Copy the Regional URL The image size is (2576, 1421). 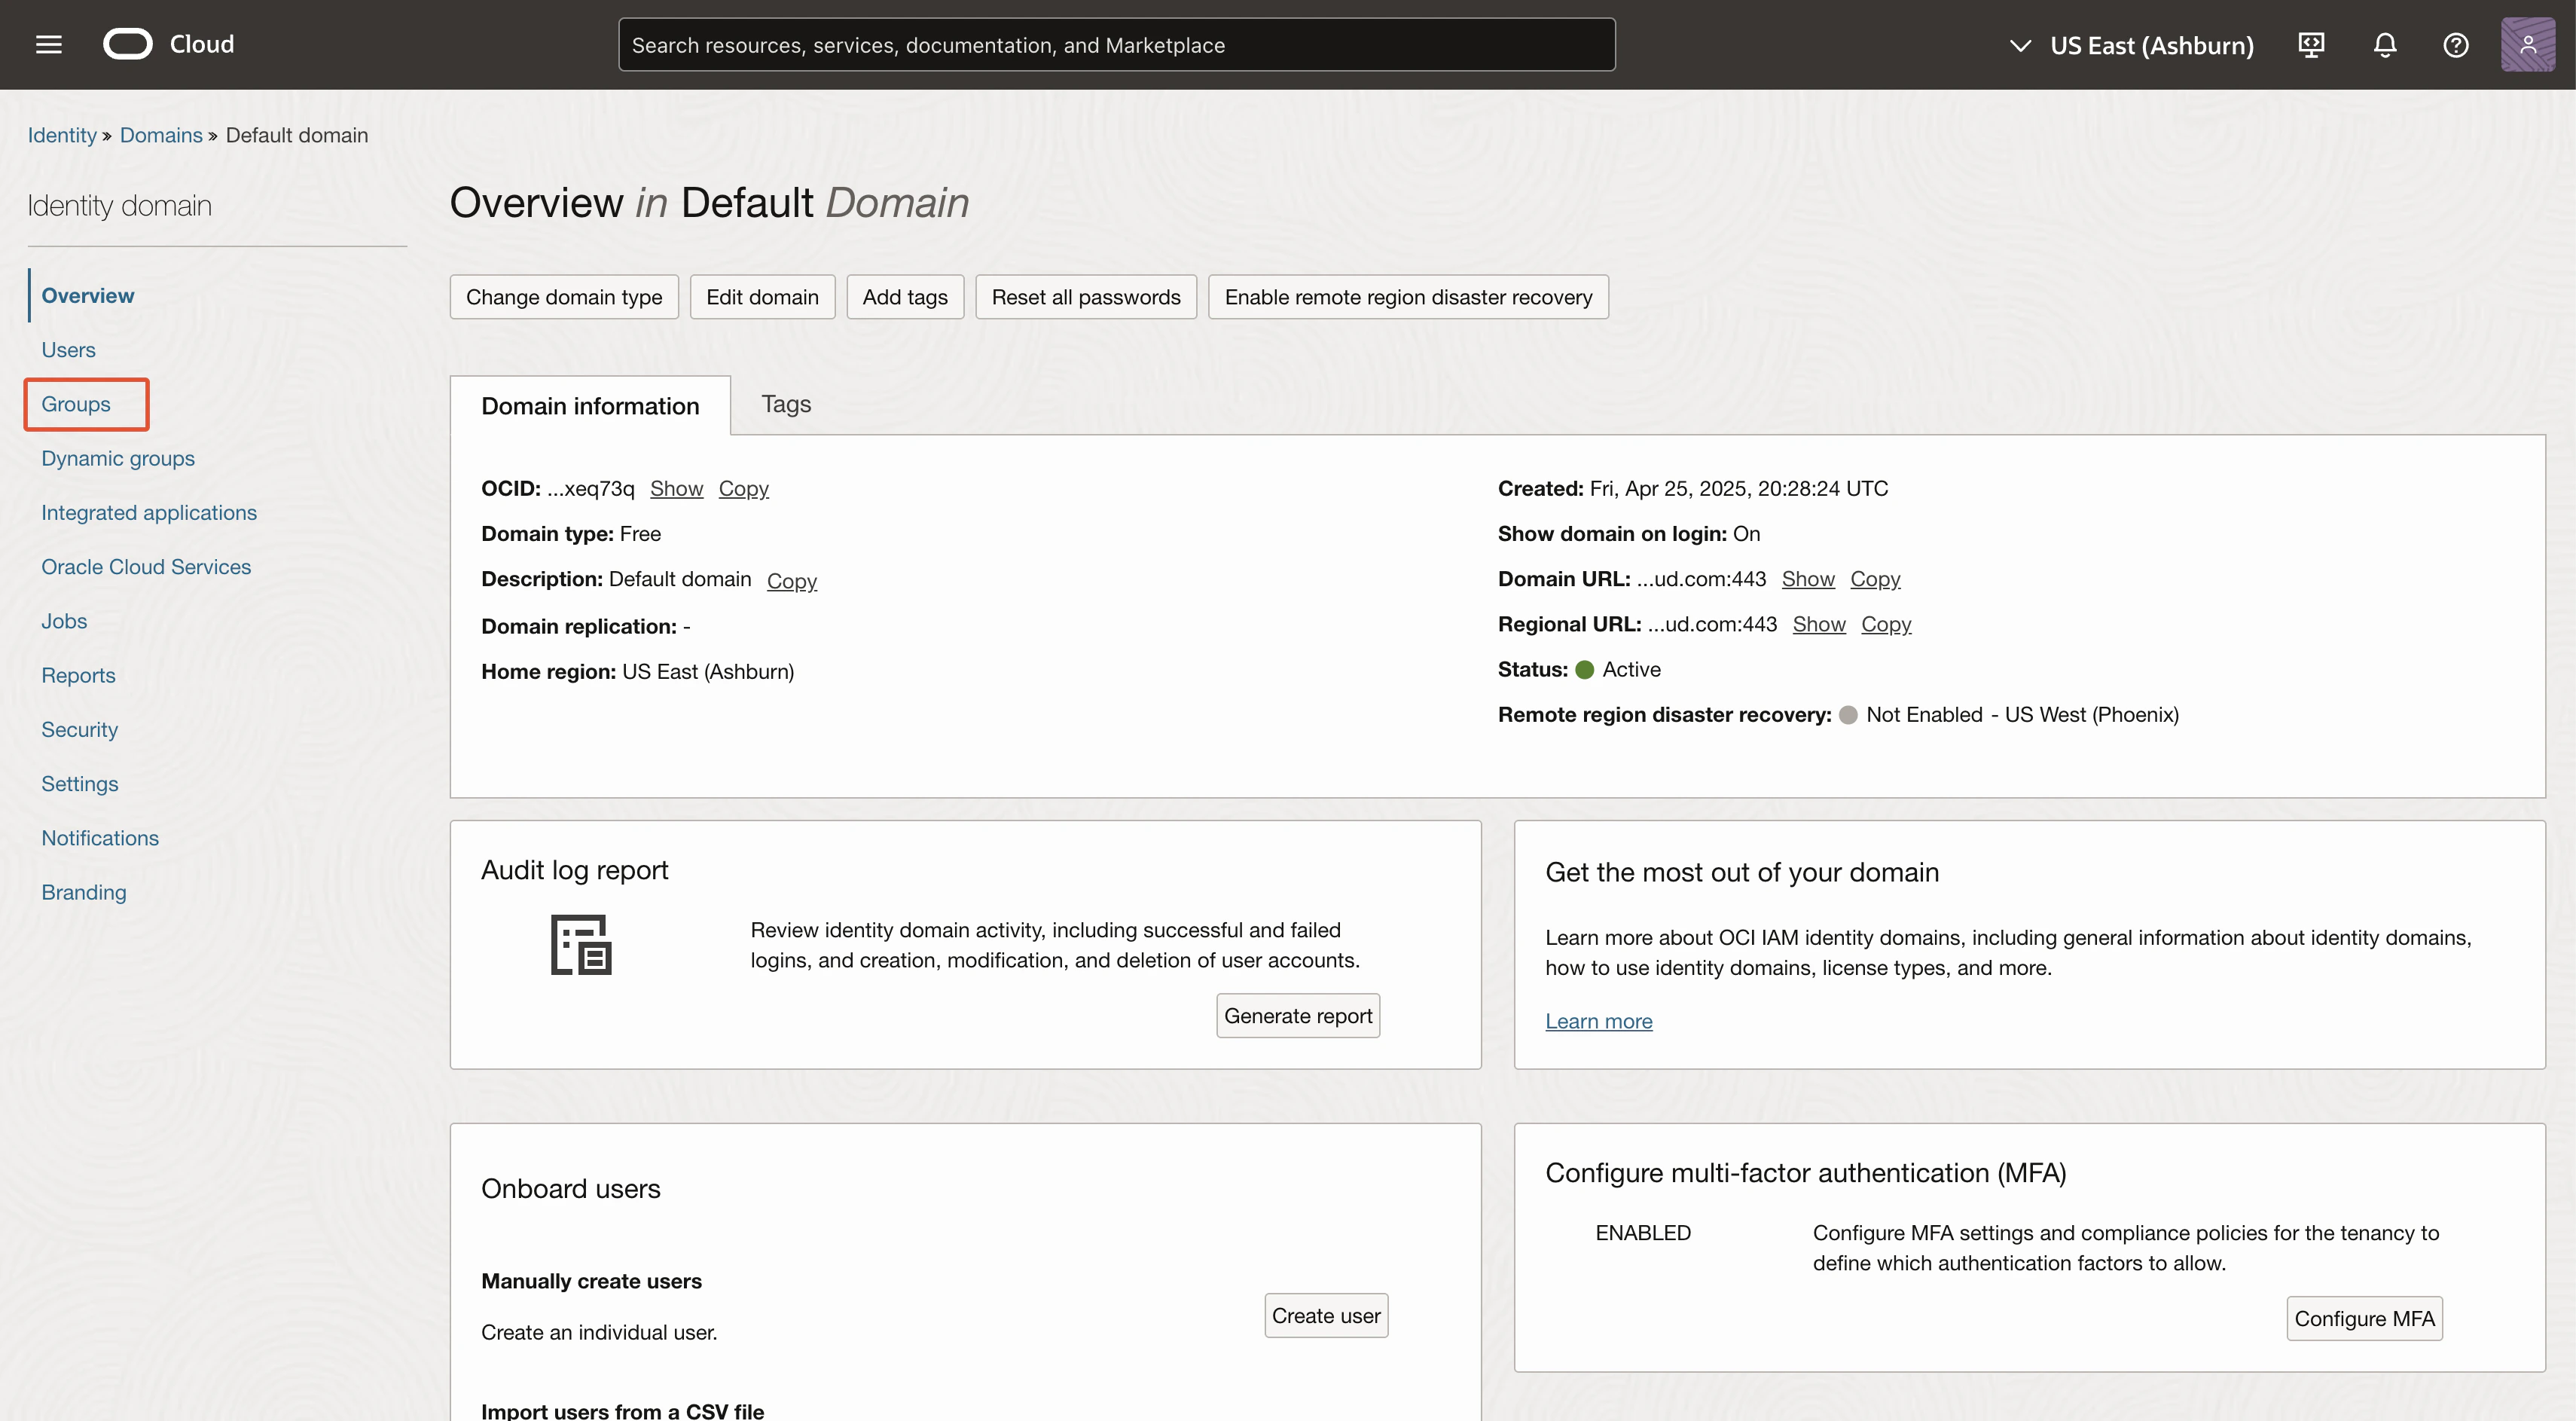(1886, 624)
